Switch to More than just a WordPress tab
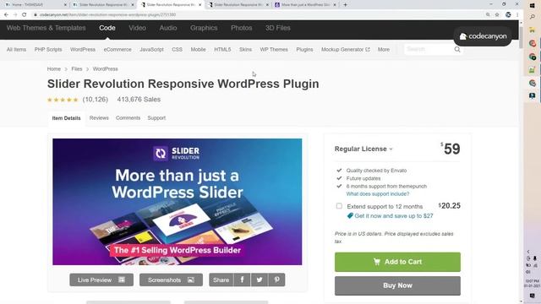Image resolution: width=541 pixels, height=304 pixels. 305,5
